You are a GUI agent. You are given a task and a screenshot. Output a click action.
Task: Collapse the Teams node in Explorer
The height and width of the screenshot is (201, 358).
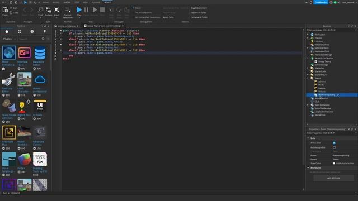coord(308,78)
